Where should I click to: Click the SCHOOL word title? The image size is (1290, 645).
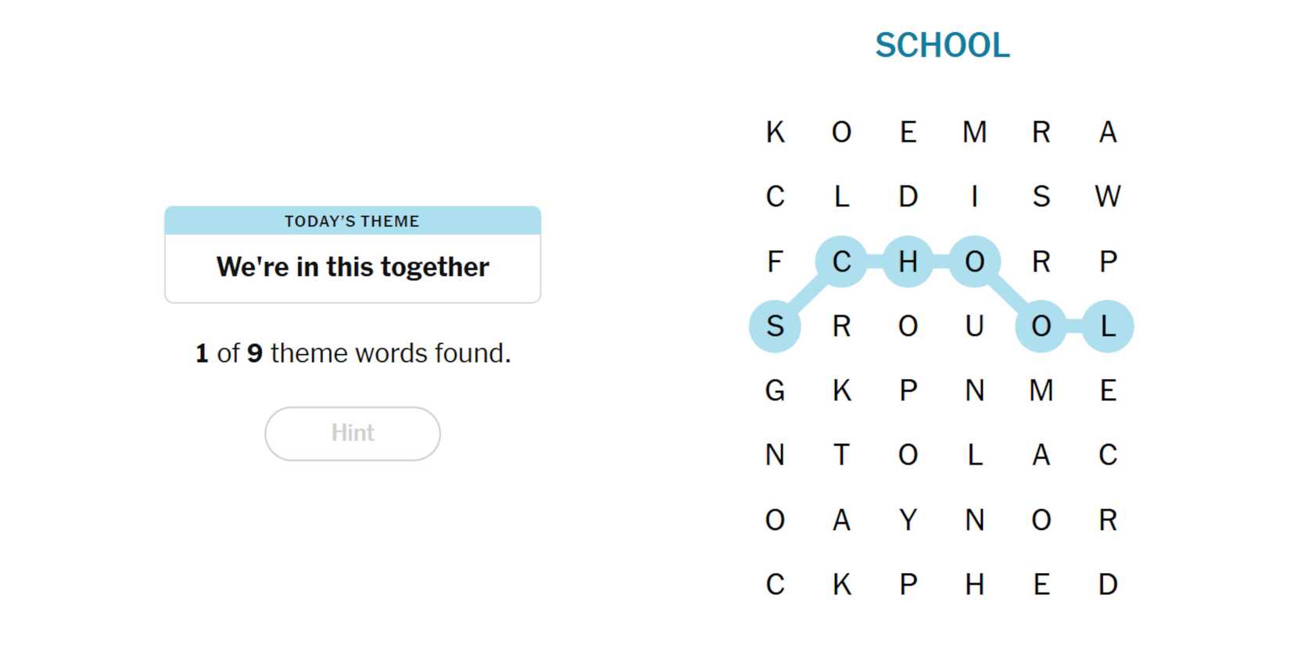coord(942,45)
